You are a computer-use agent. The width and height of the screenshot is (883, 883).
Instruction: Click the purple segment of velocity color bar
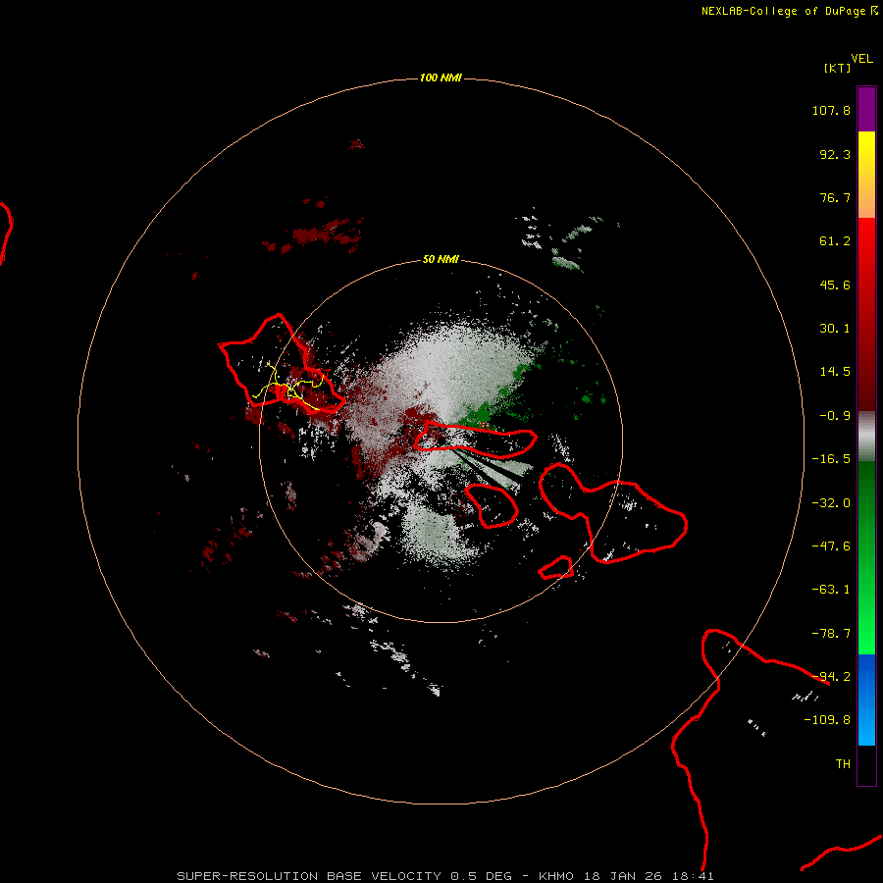coord(866,109)
